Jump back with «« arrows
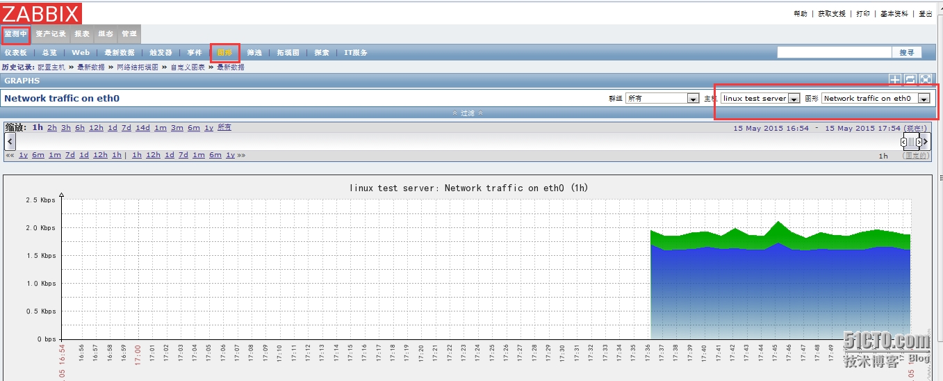The image size is (943, 381). [9, 155]
